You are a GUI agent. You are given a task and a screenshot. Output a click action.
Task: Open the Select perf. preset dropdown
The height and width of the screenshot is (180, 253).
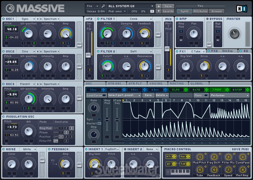pos(124,95)
